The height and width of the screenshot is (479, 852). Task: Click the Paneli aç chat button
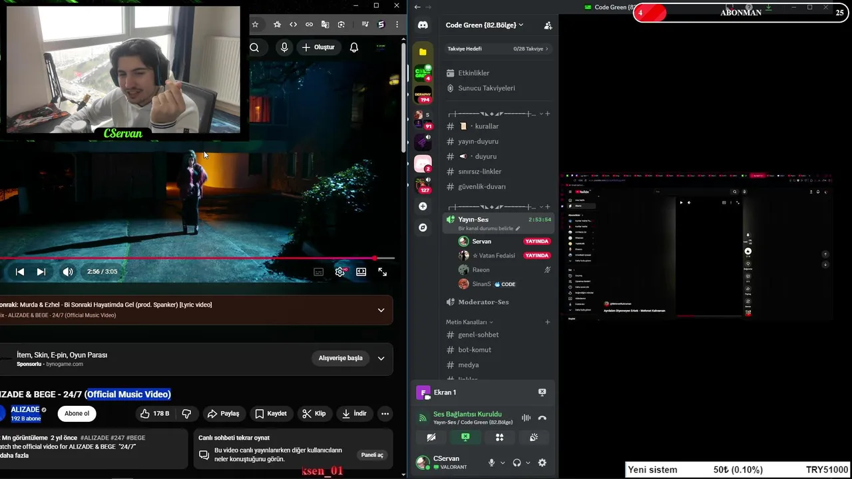click(372, 455)
